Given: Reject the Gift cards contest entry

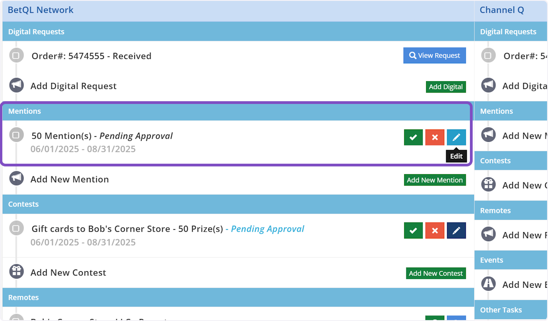Looking at the screenshot, I should 435,231.
